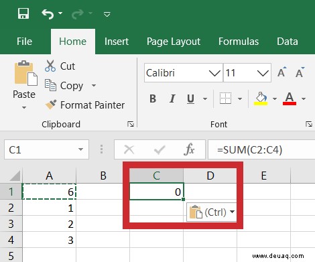Screen dimensions: 315x262
Task: Click the greyed-out Redo arrow
Action: tap(77, 14)
